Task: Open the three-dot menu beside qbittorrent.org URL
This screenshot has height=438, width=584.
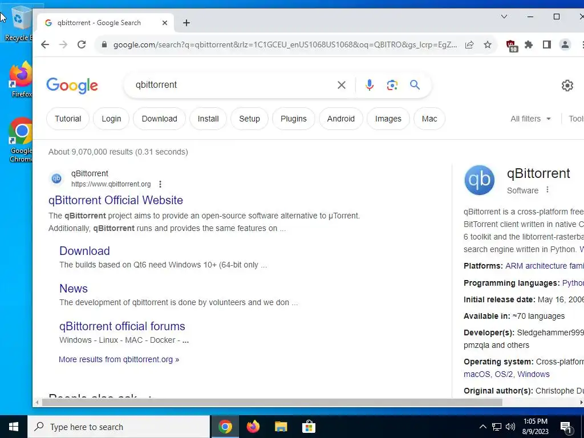Action: tap(160, 184)
